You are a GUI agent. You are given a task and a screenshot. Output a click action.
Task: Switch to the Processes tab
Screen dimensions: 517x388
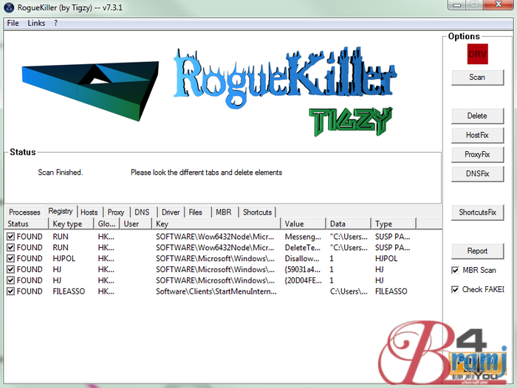point(24,212)
